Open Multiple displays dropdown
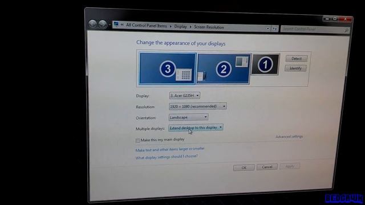Viewport: 365px width, 205px height. (x=196, y=128)
